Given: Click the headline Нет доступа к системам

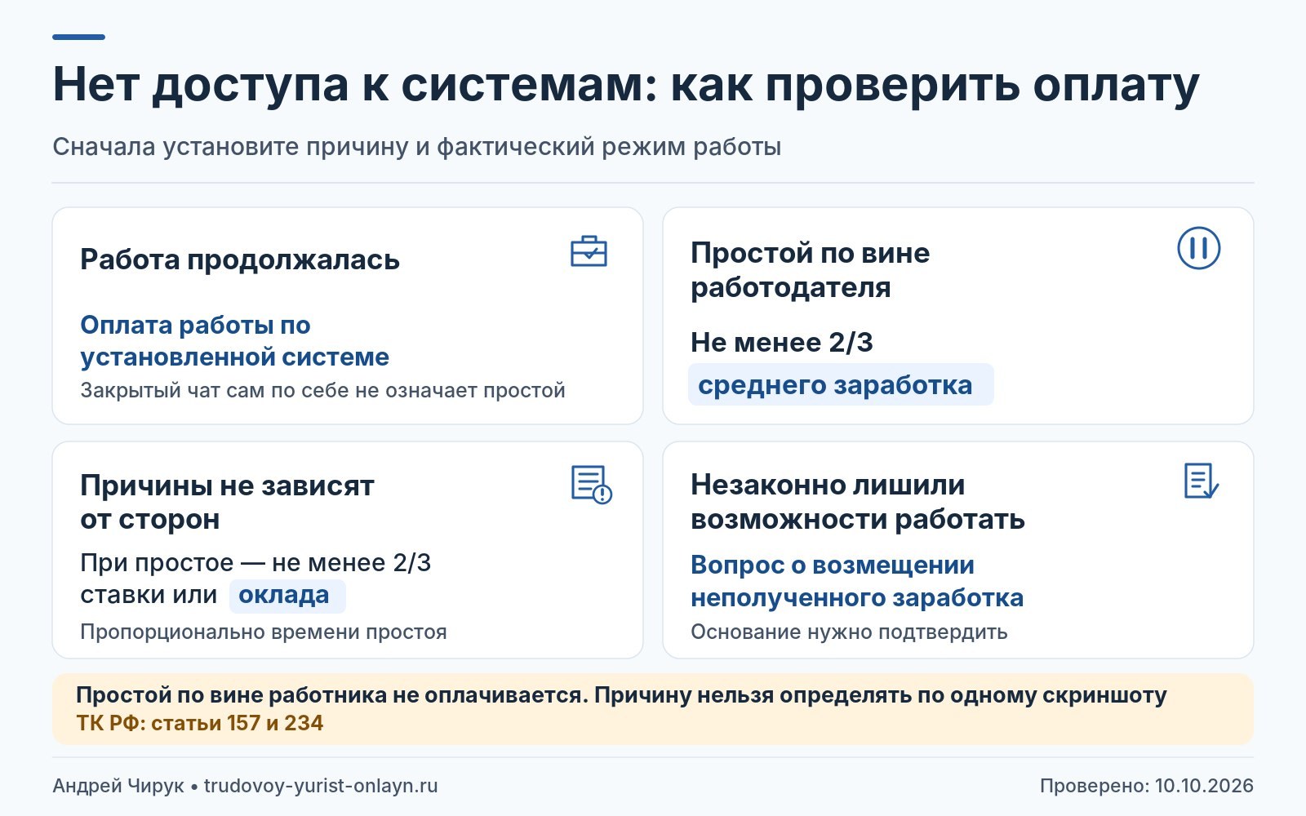Looking at the screenshot, I should 626,85.
